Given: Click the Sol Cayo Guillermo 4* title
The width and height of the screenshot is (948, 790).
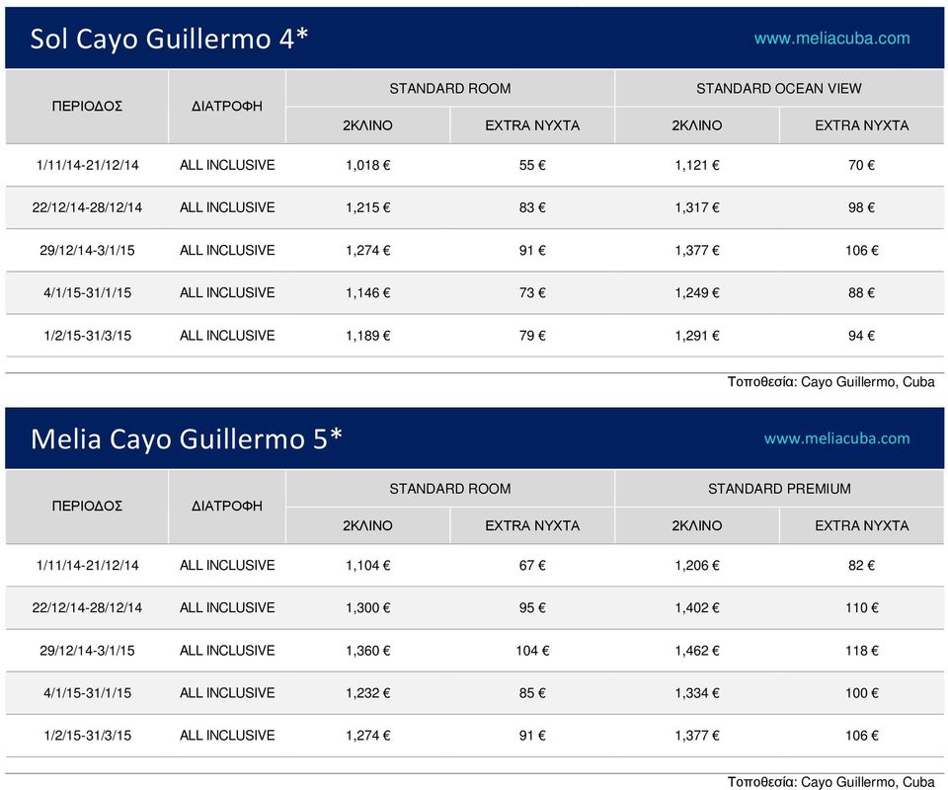Looking at the screenshot, I should point(169,39).
